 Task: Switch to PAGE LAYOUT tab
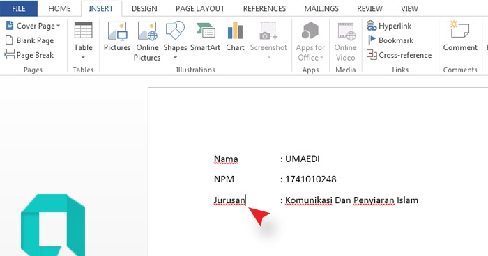200,8
